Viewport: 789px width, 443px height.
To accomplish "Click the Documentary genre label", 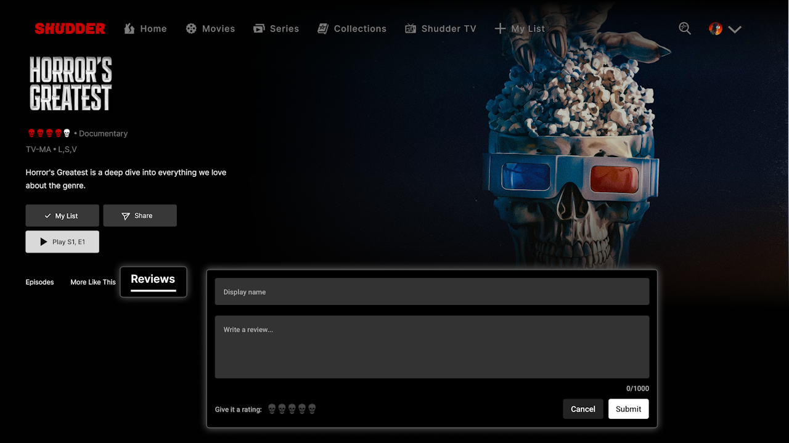I will tap(103, 134).
